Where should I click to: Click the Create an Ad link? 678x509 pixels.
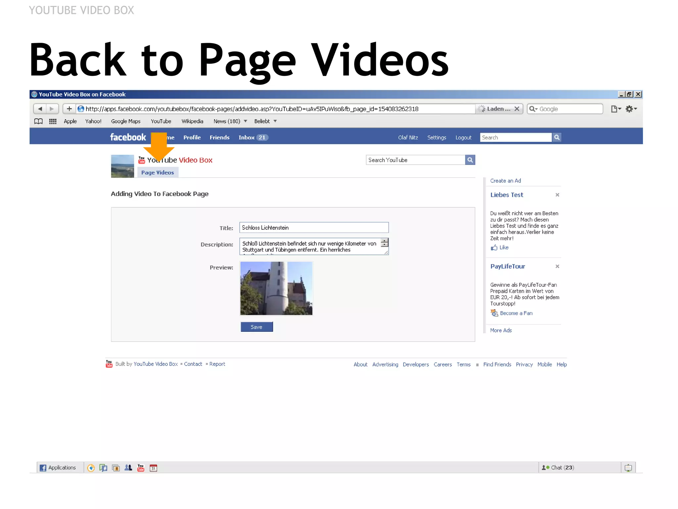click(506, 181)
